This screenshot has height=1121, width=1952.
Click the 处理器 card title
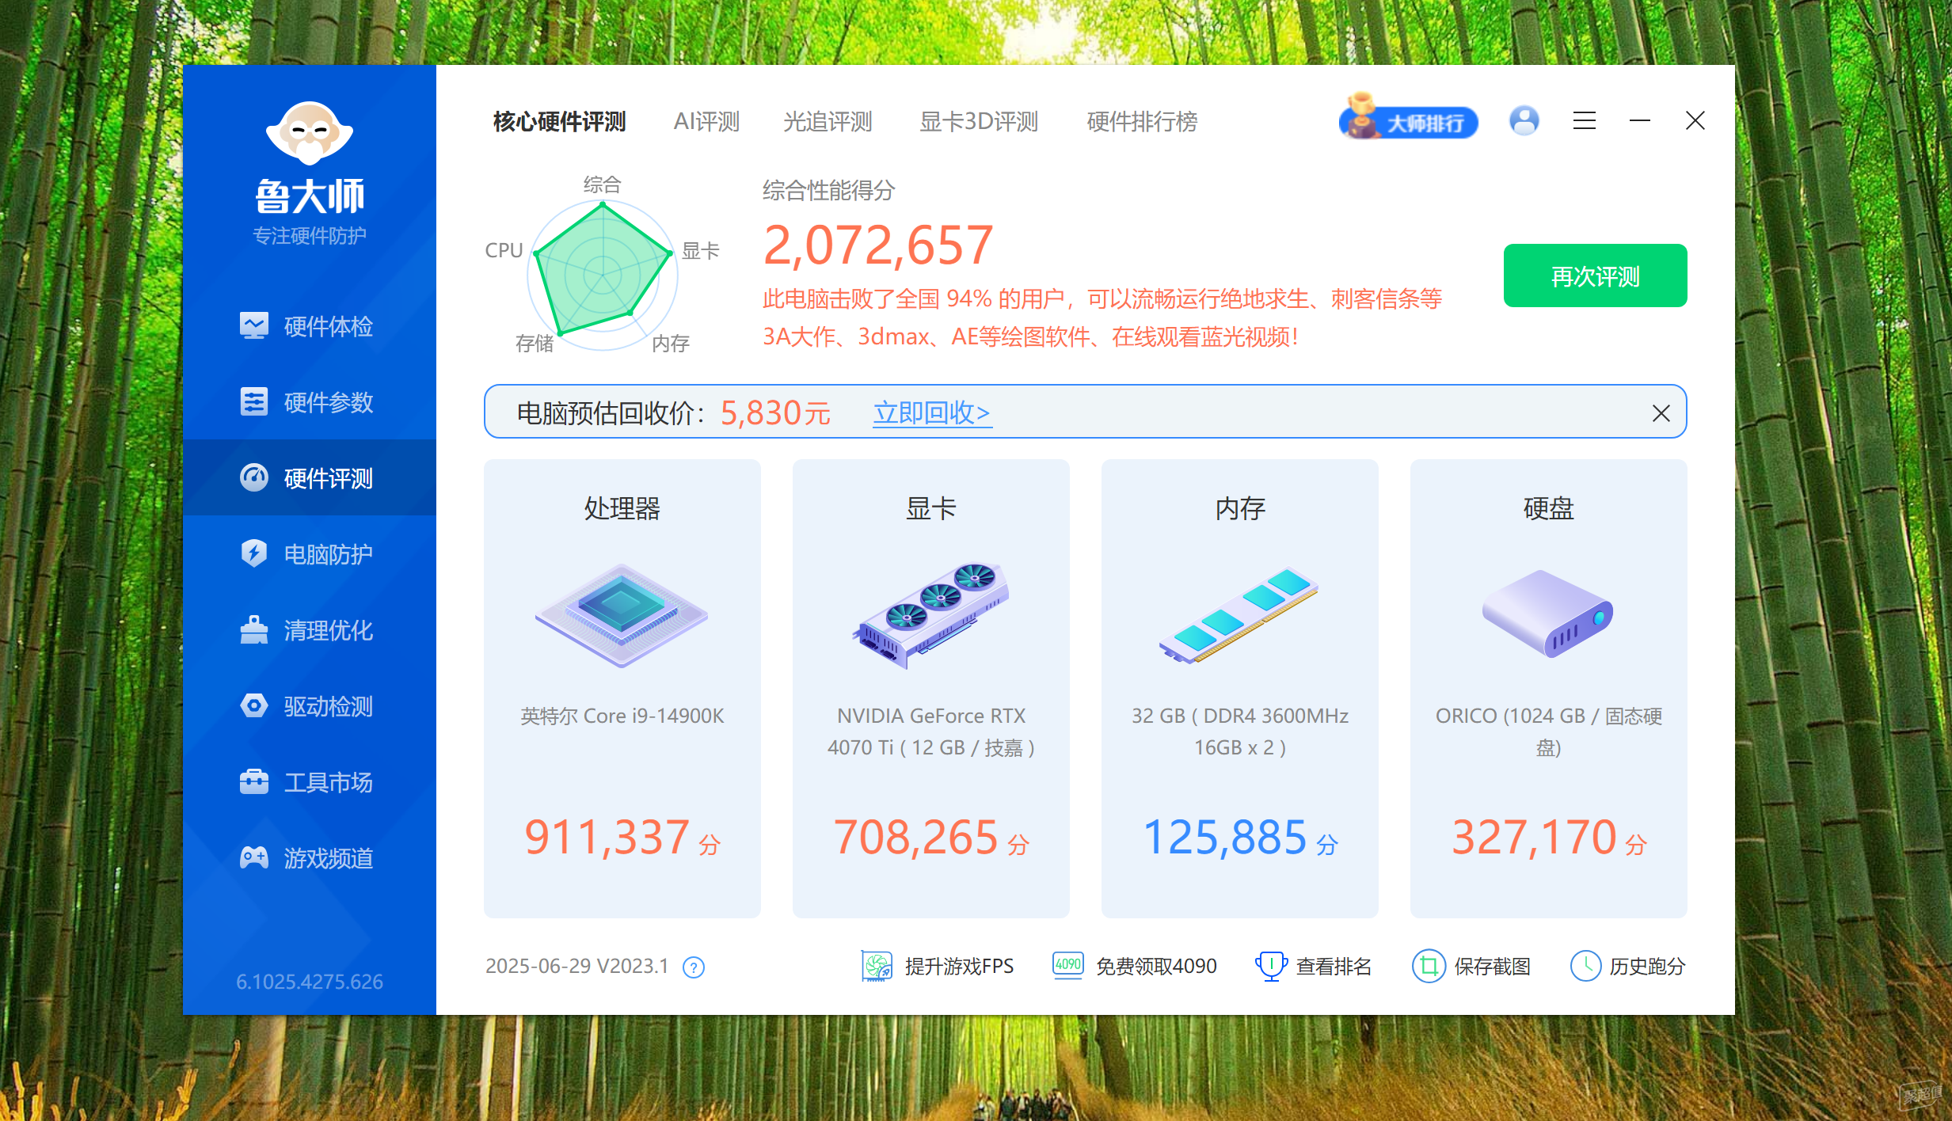click(x=622, y=508)
